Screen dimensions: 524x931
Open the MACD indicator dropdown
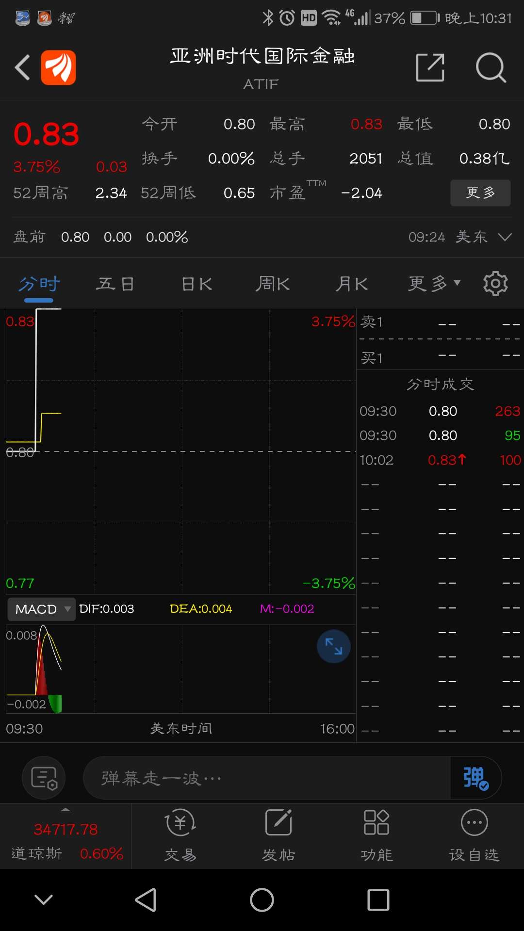[x=42, y=609]
